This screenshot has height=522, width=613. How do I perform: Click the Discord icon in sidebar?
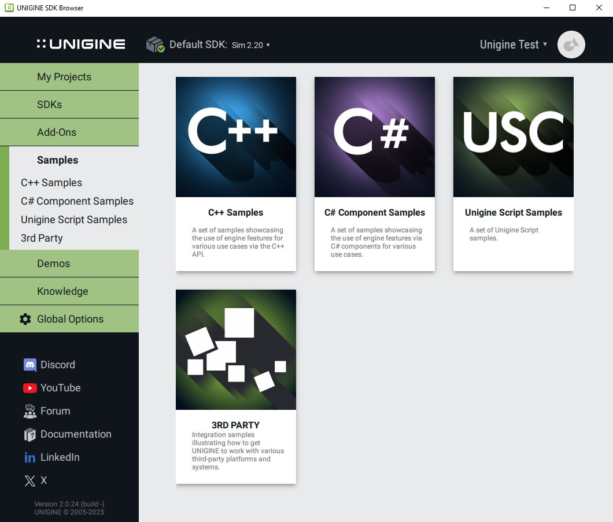[x=30, y=365]
